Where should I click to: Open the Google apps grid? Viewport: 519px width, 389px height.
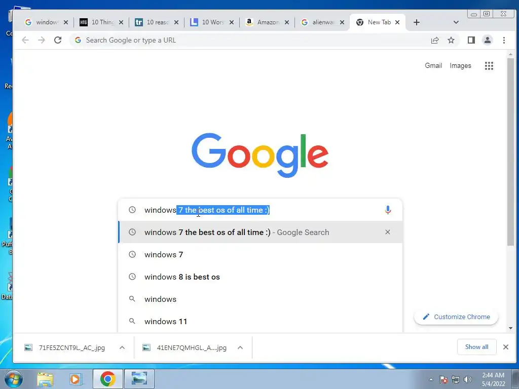pos(489,65)
